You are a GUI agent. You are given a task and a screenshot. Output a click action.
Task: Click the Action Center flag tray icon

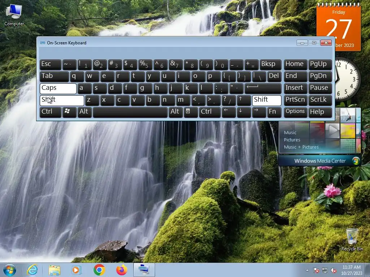tap(316, 271)
